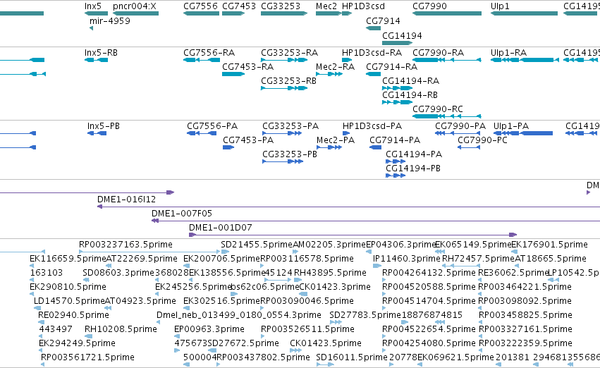600x368 pixels.
Task: Click the CG7990-RC transcript
Action: pyautogui.click(x=446, y=116)
